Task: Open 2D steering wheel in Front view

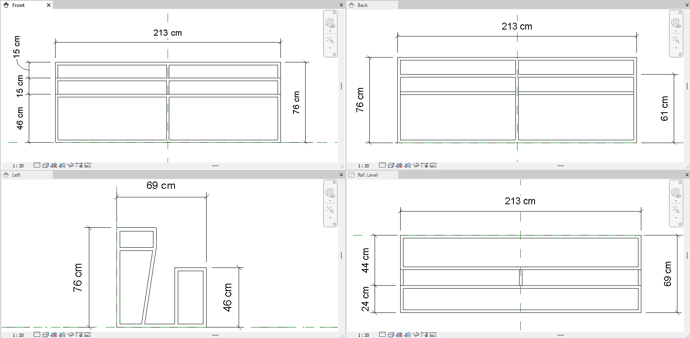Action: (330, 23)
